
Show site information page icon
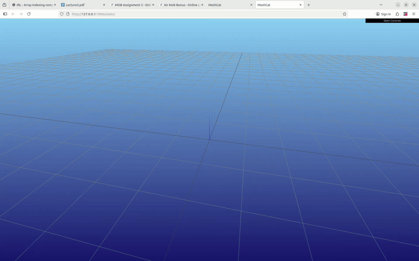[68, 14]
